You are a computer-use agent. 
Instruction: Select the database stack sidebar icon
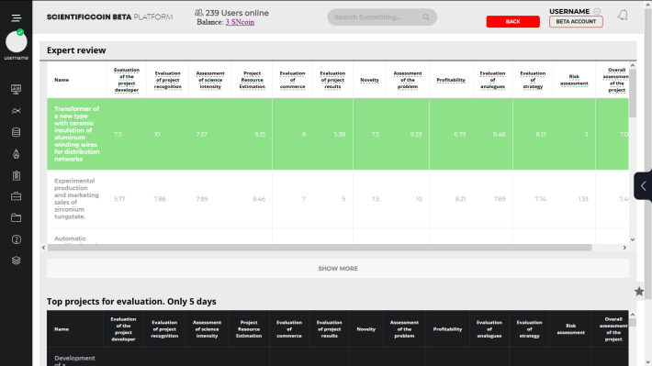(x=17, y=132)
